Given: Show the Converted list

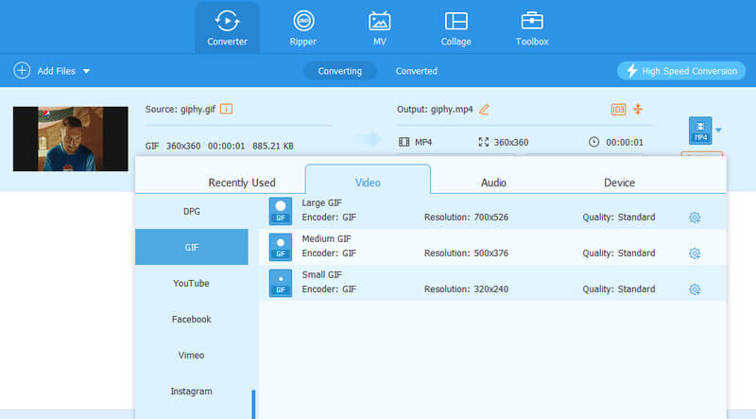Looking at the screenshot, I should [416, 71].
